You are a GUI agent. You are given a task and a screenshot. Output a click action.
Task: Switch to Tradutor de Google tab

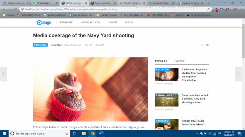190,3
